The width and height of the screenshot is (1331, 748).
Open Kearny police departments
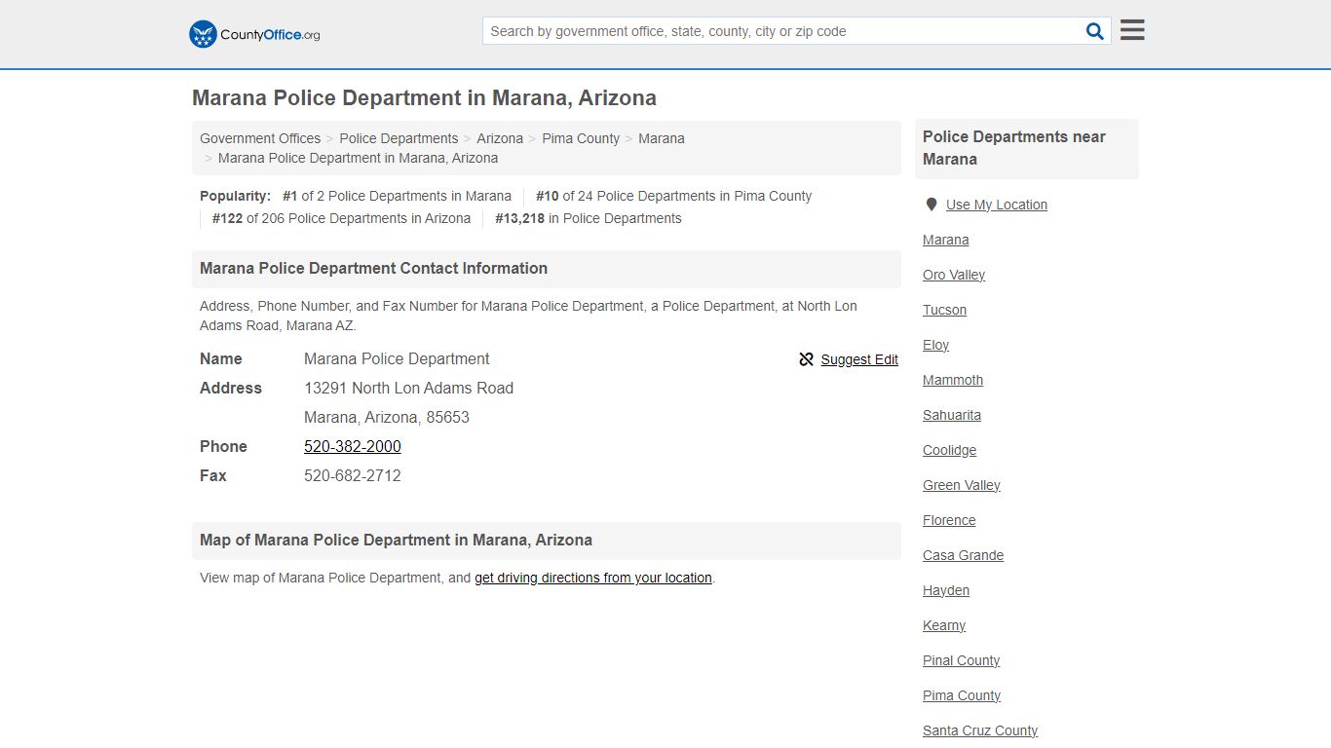[x=944, y=625]
